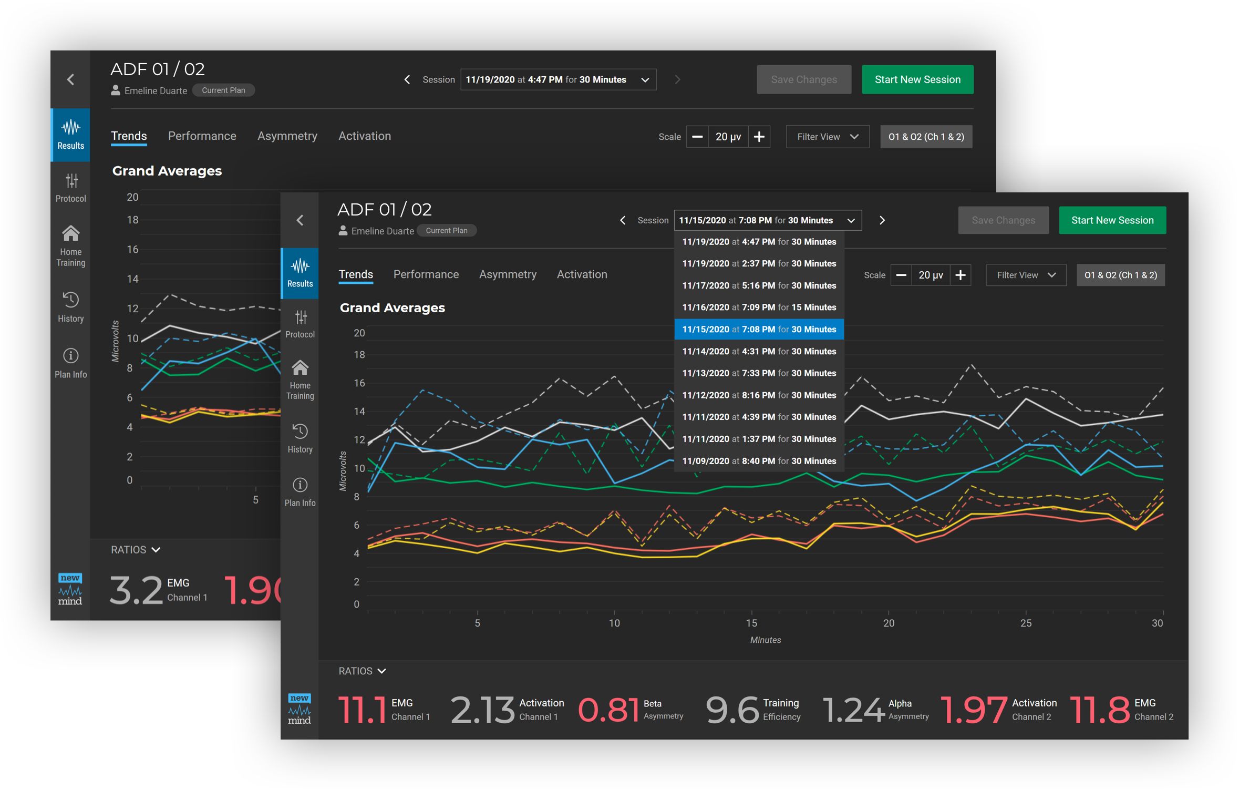Expand RATIOS section in front window
The width and height of the screenshot is (1239, 790).
point(362,671)
